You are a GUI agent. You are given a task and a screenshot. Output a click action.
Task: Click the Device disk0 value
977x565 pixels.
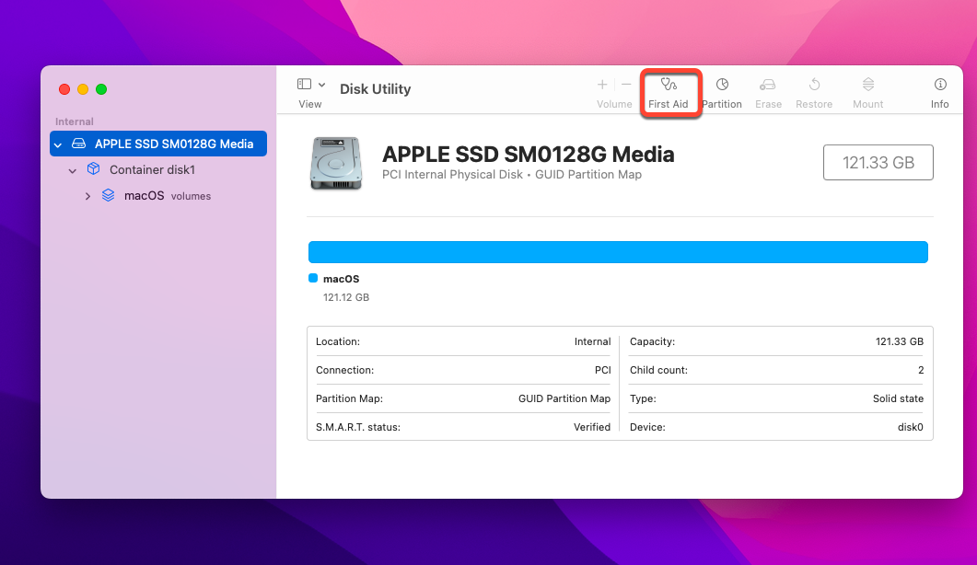911,427
